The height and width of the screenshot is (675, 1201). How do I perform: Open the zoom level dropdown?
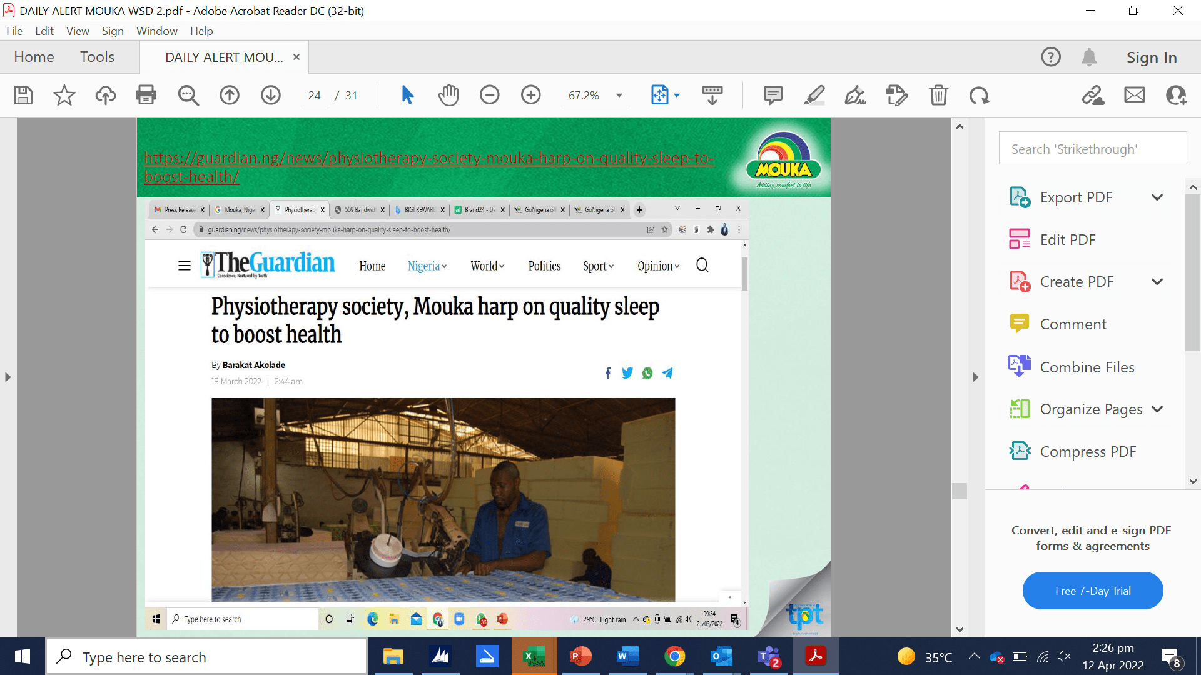[x=619, y=96]
